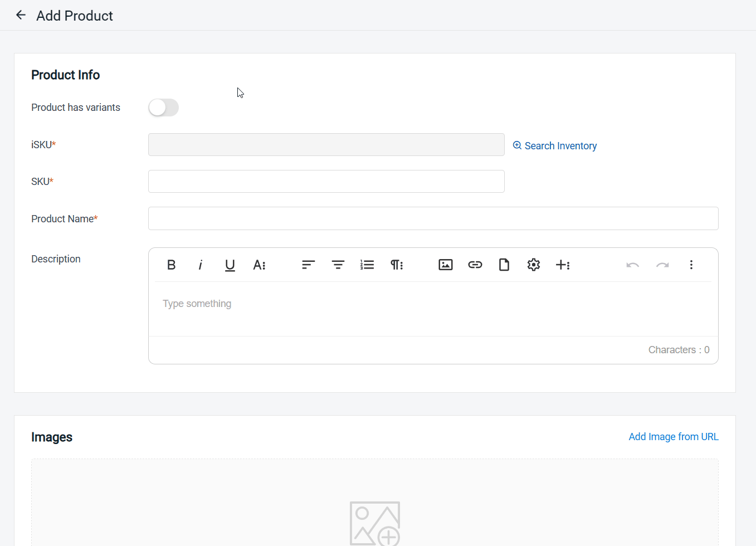The height and width of the screenshot is (546, 756).
Task: Open the editor's three-dot more menu
Action: tap(691, 265)
